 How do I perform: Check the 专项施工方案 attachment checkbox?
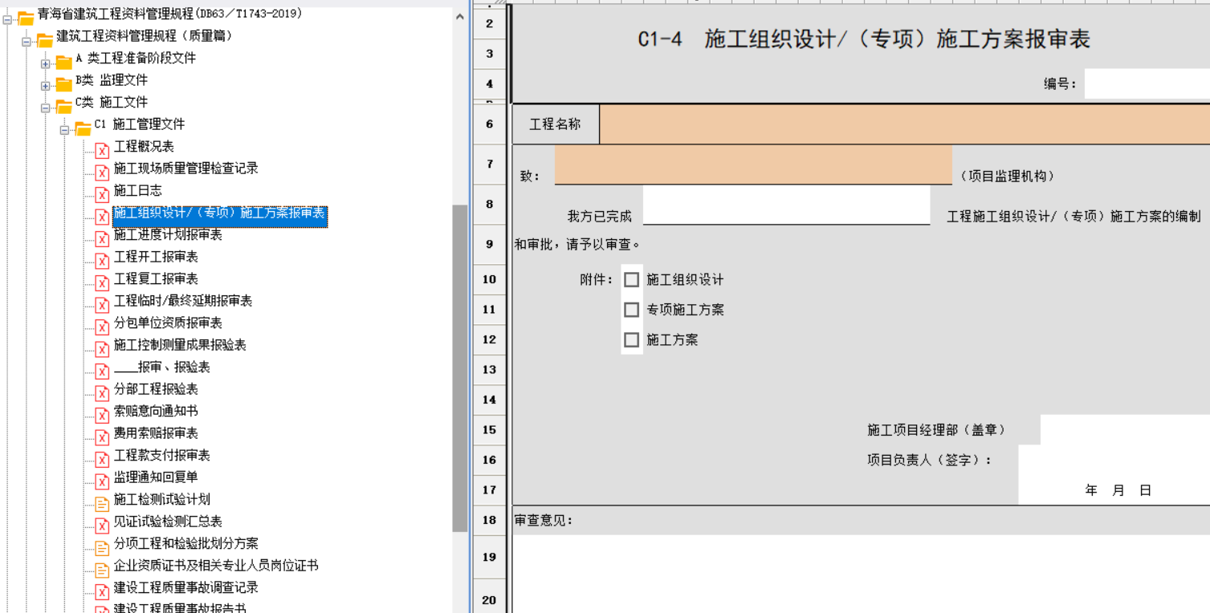tap(632, 310)
